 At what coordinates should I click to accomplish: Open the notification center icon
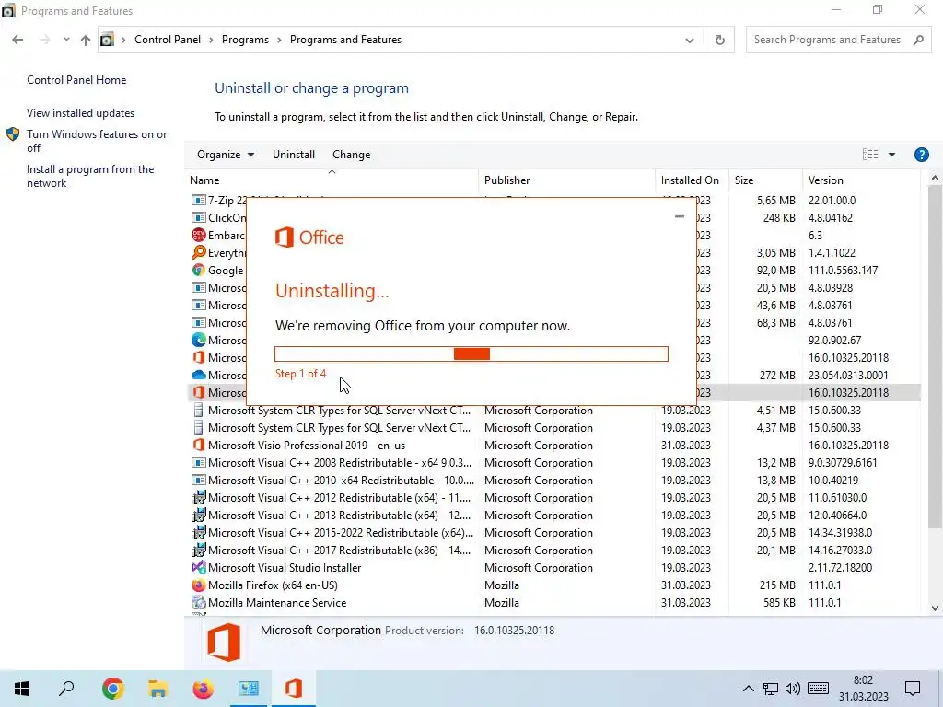tap(913, 689)
